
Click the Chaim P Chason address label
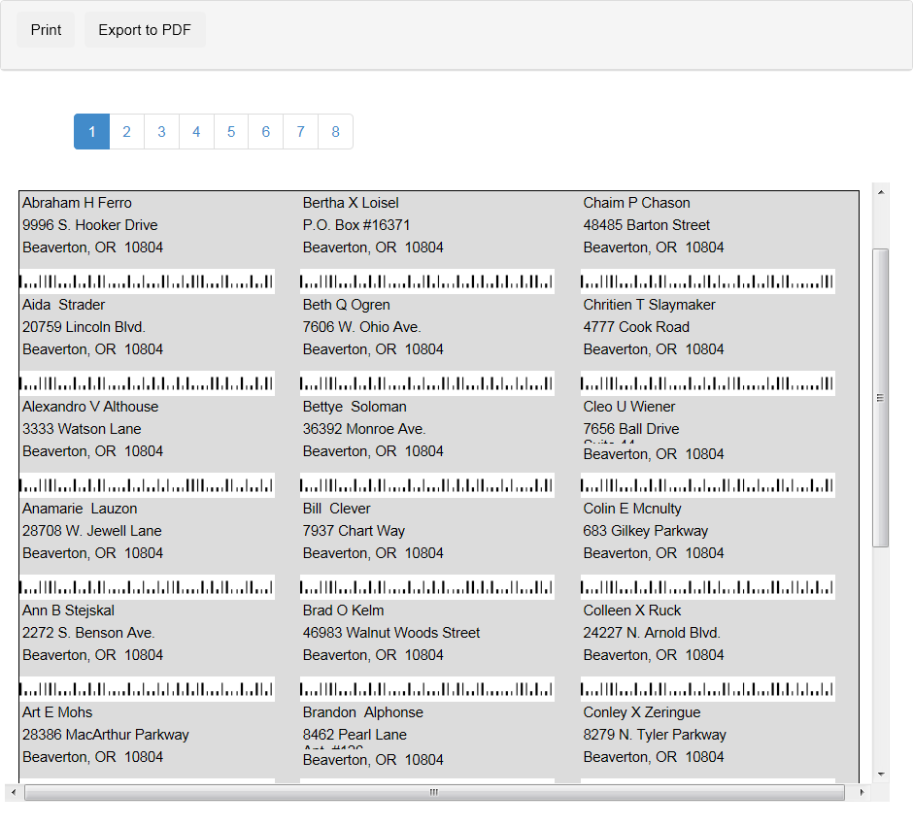pyautogui.click(x=637, y=203)
